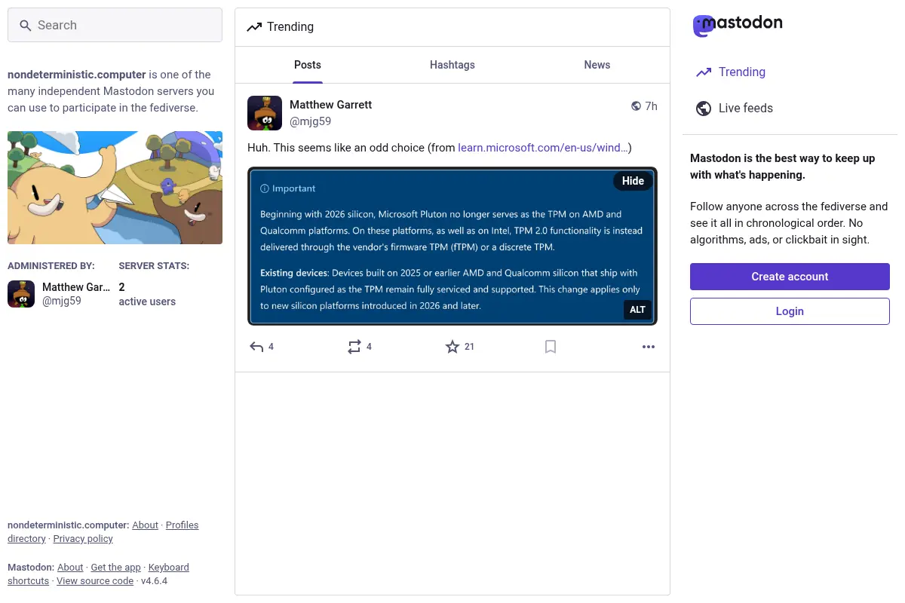905x603 pixels.
Task: Switch to the Hashtags tab
Action: click(452, 65)
